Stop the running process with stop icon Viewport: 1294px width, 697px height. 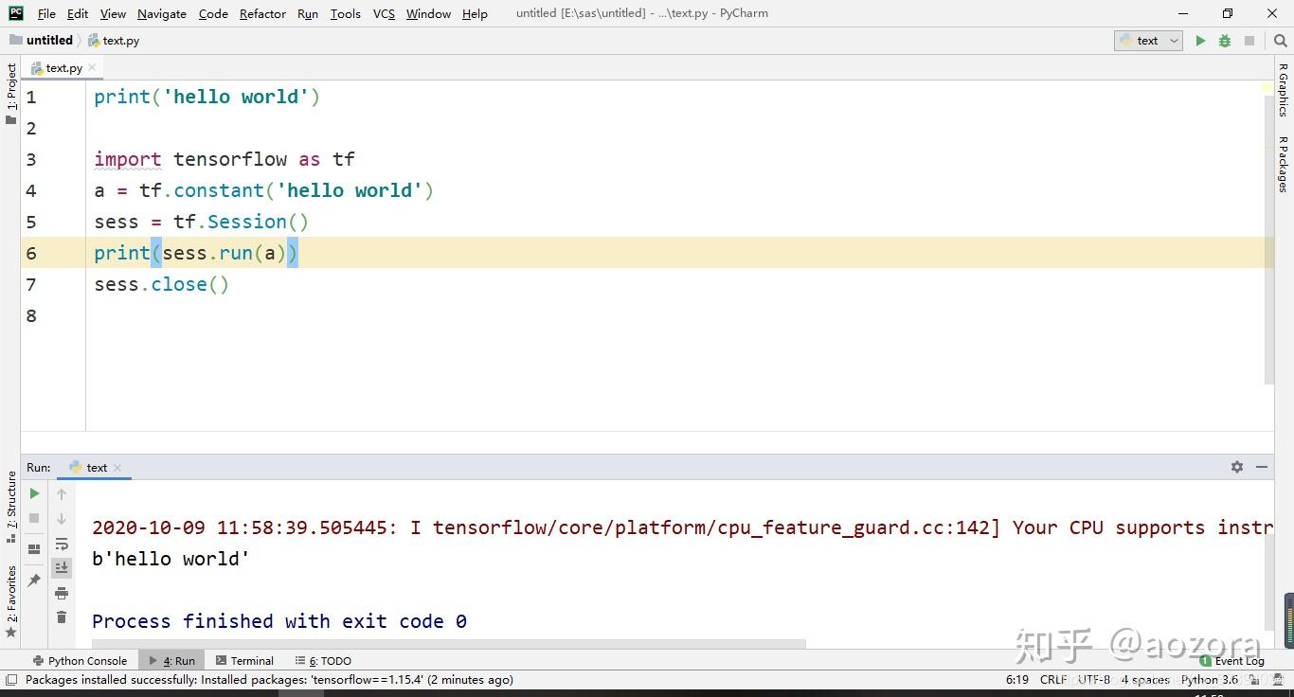pos(33,517)
